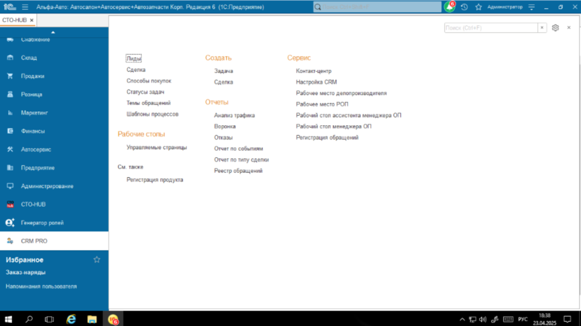
Task: Open Рабочий стол ассистента менеджера ОП
Action: coord(349,116)
